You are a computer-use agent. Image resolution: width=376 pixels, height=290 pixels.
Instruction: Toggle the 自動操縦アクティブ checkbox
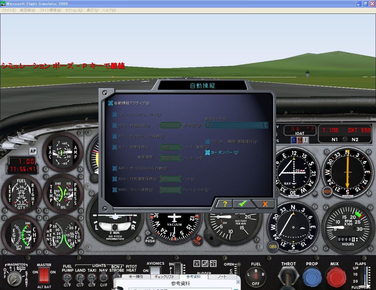point(110,103)
